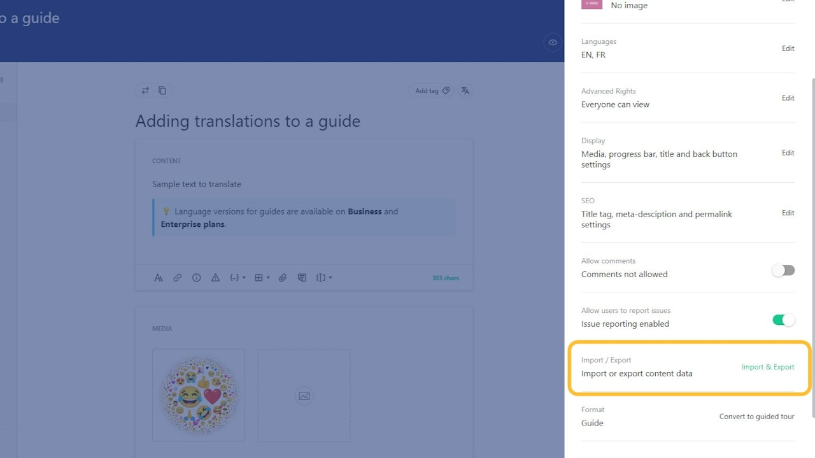Click the duplicate guide icon at top left
The width and height of the screenshot is (815, 458).
click(162, 90)
